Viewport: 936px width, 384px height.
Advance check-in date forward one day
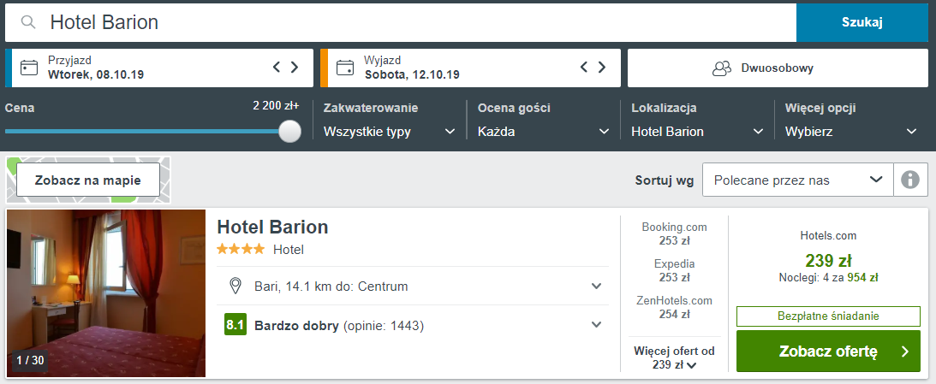coord(295,67)
